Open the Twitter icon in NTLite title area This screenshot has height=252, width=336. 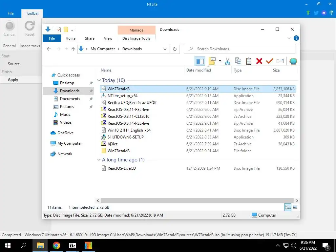coord(316,13)
